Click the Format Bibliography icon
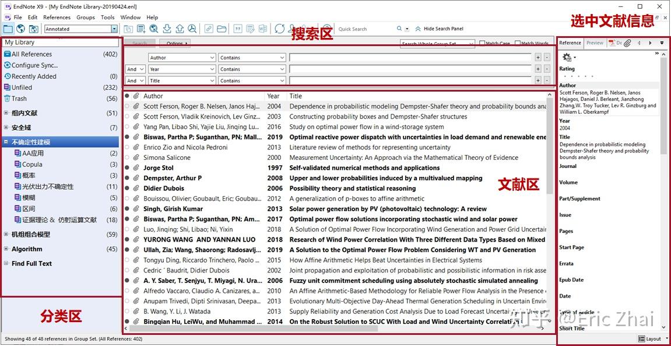 pyautogui.click(x=250, y=29)
